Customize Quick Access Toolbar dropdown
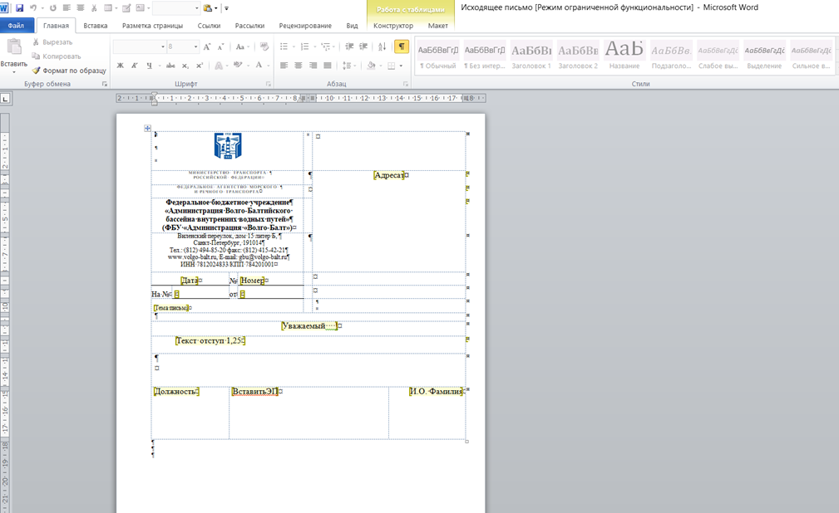Viewport: 839px width, 513px height. point(227,8)
